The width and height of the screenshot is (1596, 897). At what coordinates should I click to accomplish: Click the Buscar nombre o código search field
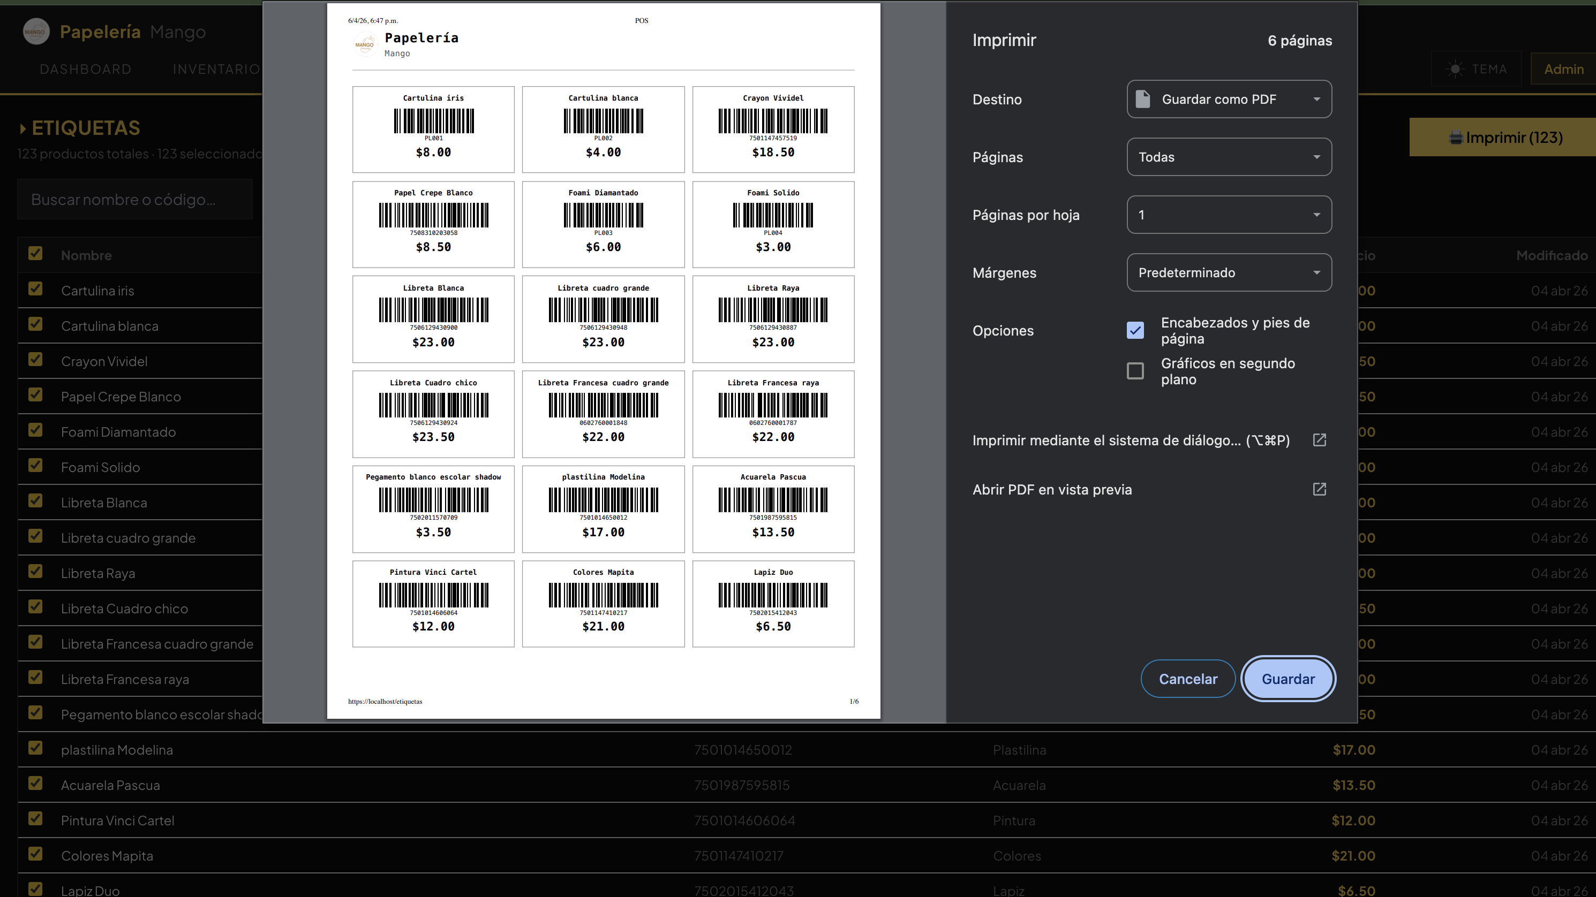[135, 199]
